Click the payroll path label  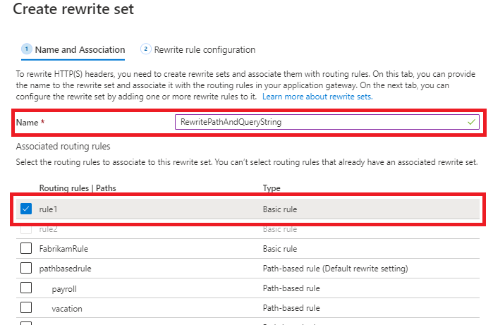64,288
